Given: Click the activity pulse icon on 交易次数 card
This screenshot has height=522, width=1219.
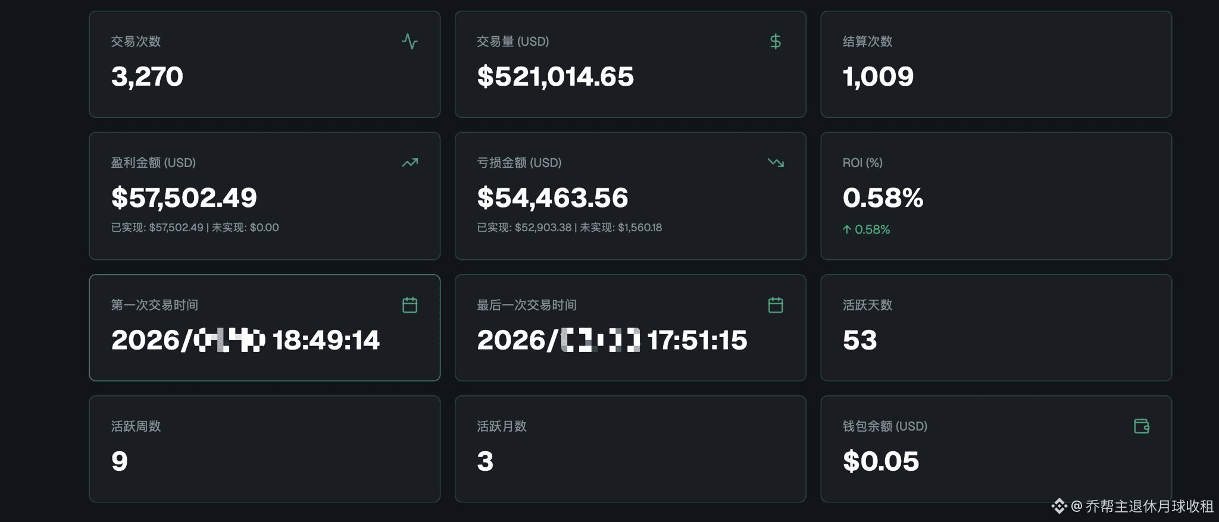Looking at the screenshot, I should point(410,42).
